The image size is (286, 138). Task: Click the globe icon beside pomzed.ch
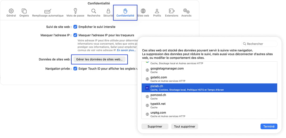[x=147, y=97]
